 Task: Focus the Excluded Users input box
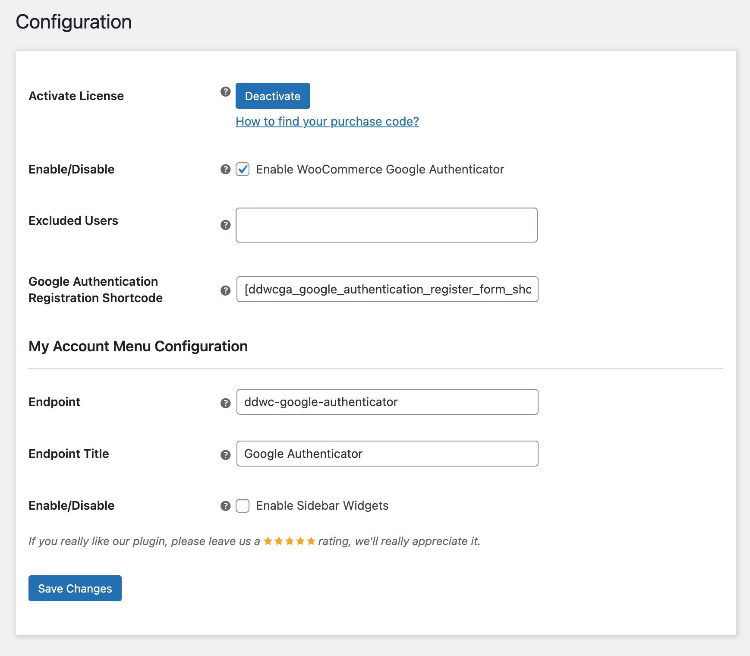[386, 225]
